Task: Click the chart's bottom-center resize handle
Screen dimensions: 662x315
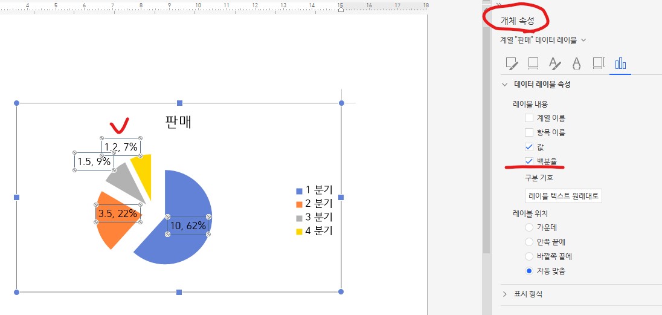Action: tap(179, 292)
